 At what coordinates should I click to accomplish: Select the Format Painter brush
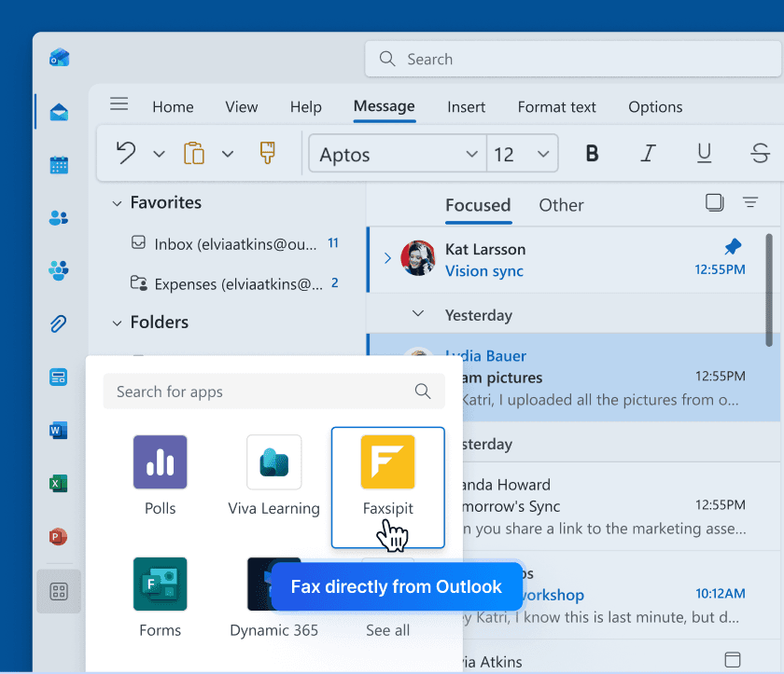268,153
